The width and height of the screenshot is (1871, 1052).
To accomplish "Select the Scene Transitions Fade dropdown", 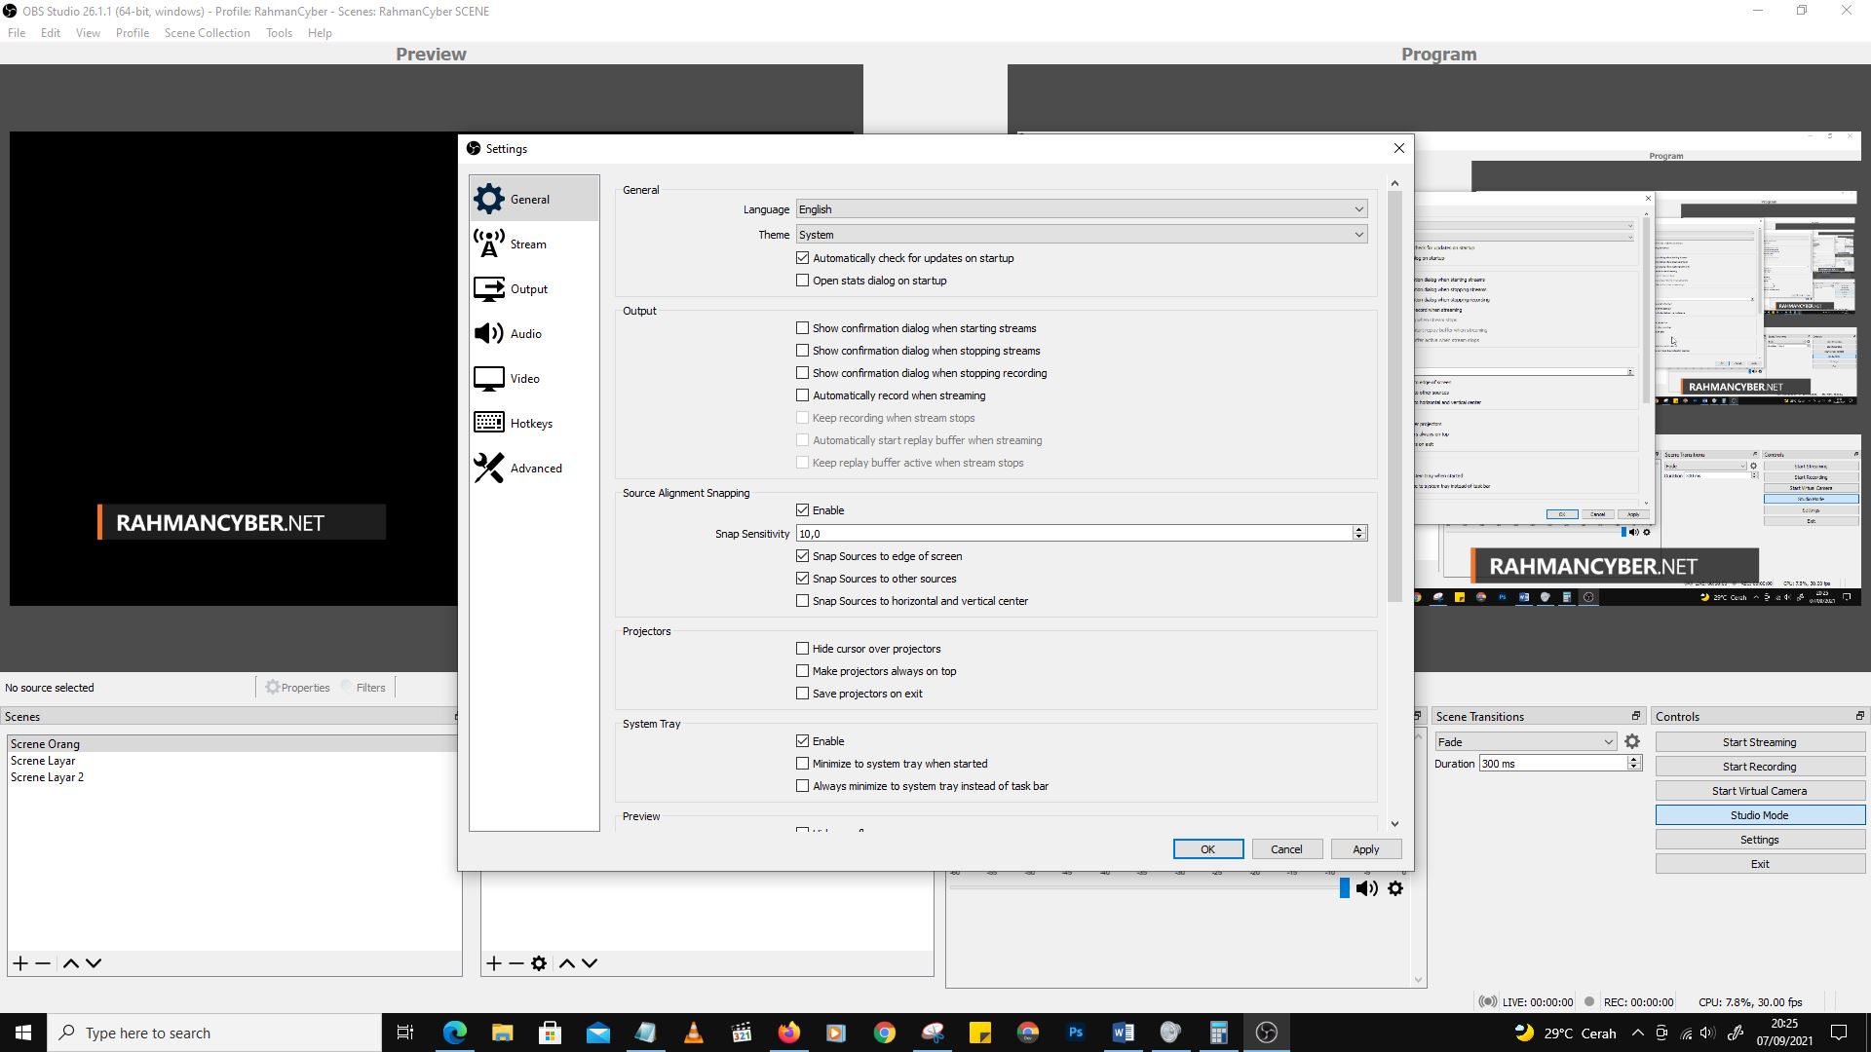I will (x=1524, y=741).
